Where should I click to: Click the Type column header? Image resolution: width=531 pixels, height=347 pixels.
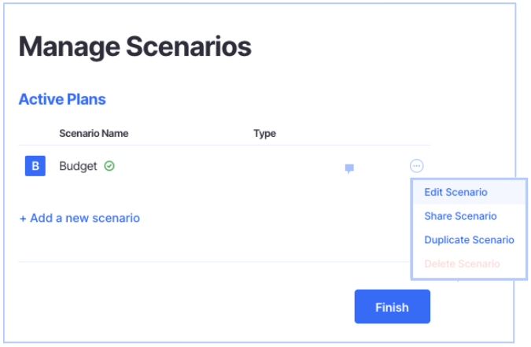coord(264,133)
